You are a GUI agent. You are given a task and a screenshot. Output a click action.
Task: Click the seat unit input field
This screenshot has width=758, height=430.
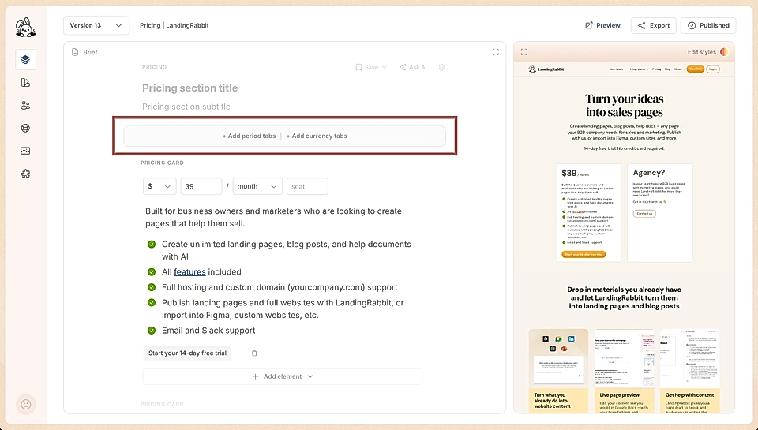307,186
